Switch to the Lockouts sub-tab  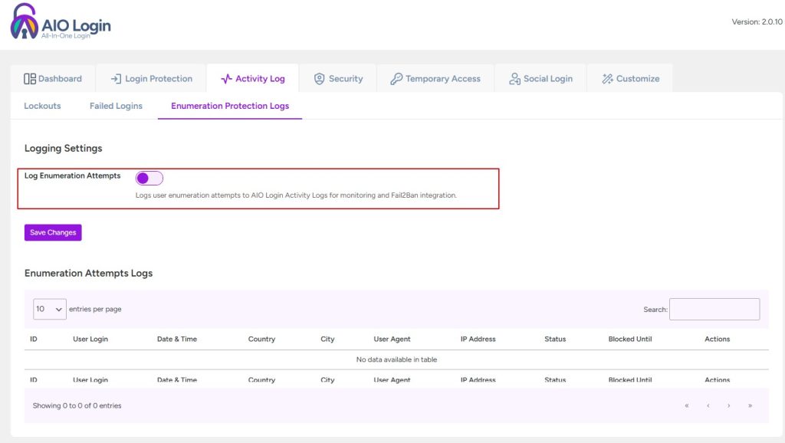tap(42, 106)
